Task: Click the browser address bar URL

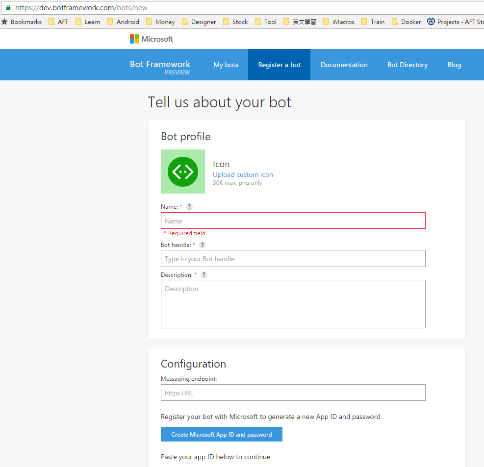Action: [x=81, y=8]
